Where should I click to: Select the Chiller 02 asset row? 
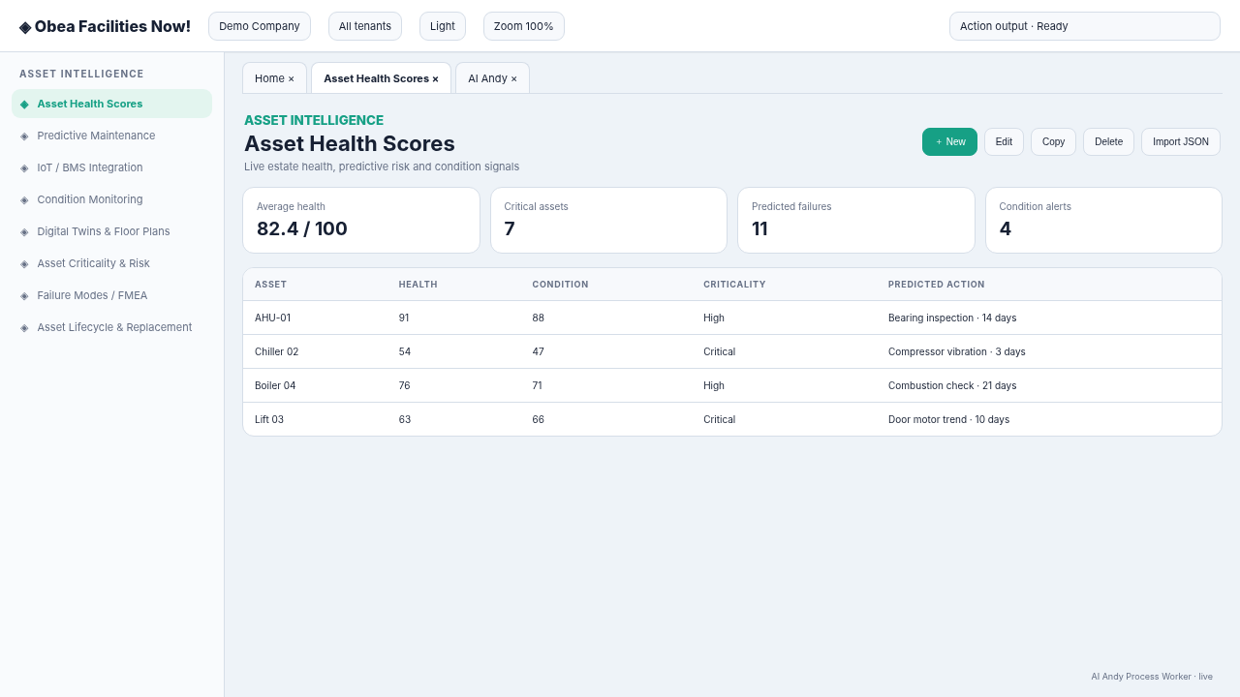coord(732,351)
